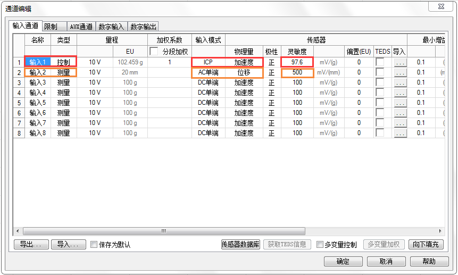
Task: Check the TEDS box for row 1
Action: click(x=380, y=62)
